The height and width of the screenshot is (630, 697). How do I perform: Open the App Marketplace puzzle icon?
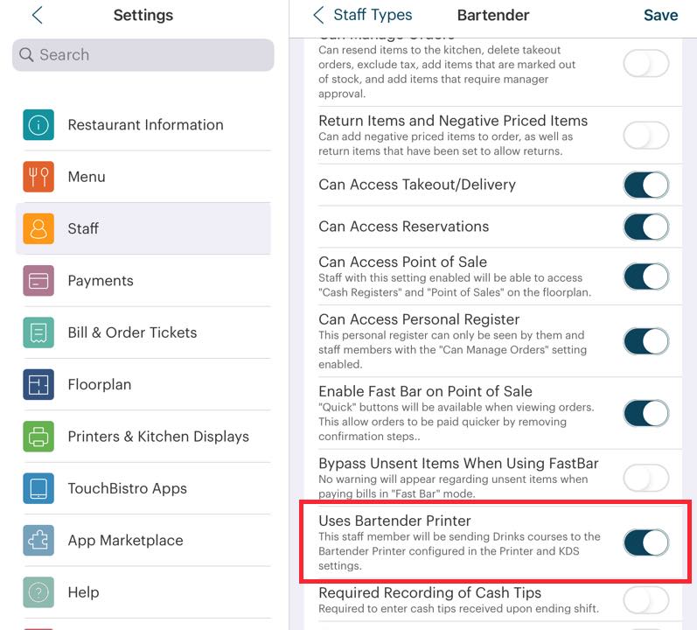[x=38, y=540]
